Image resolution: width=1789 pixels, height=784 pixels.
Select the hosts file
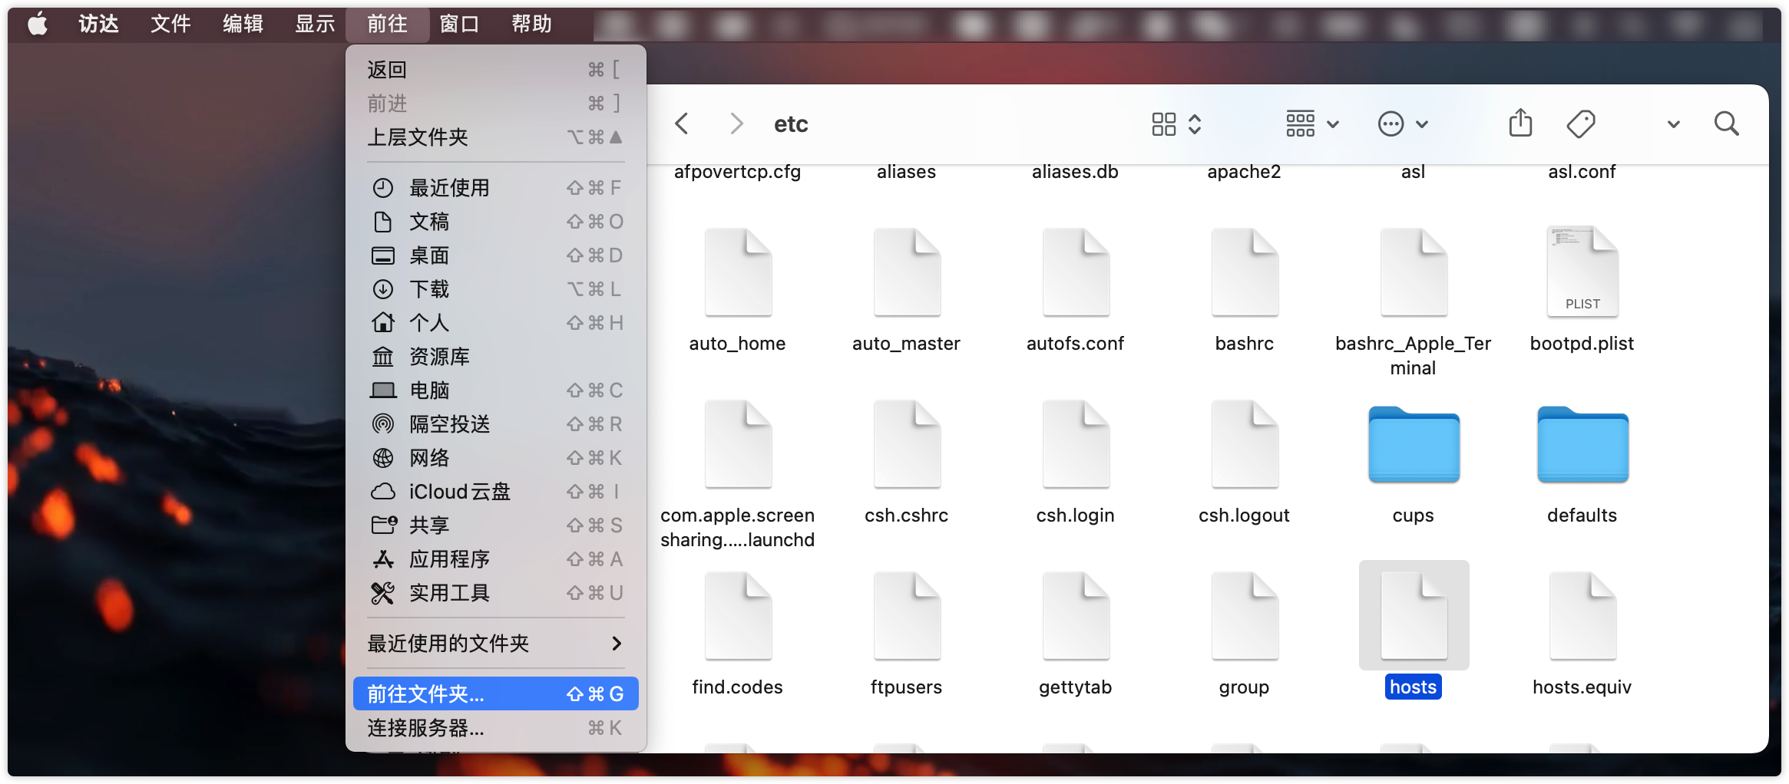[x=1413, y=617]
